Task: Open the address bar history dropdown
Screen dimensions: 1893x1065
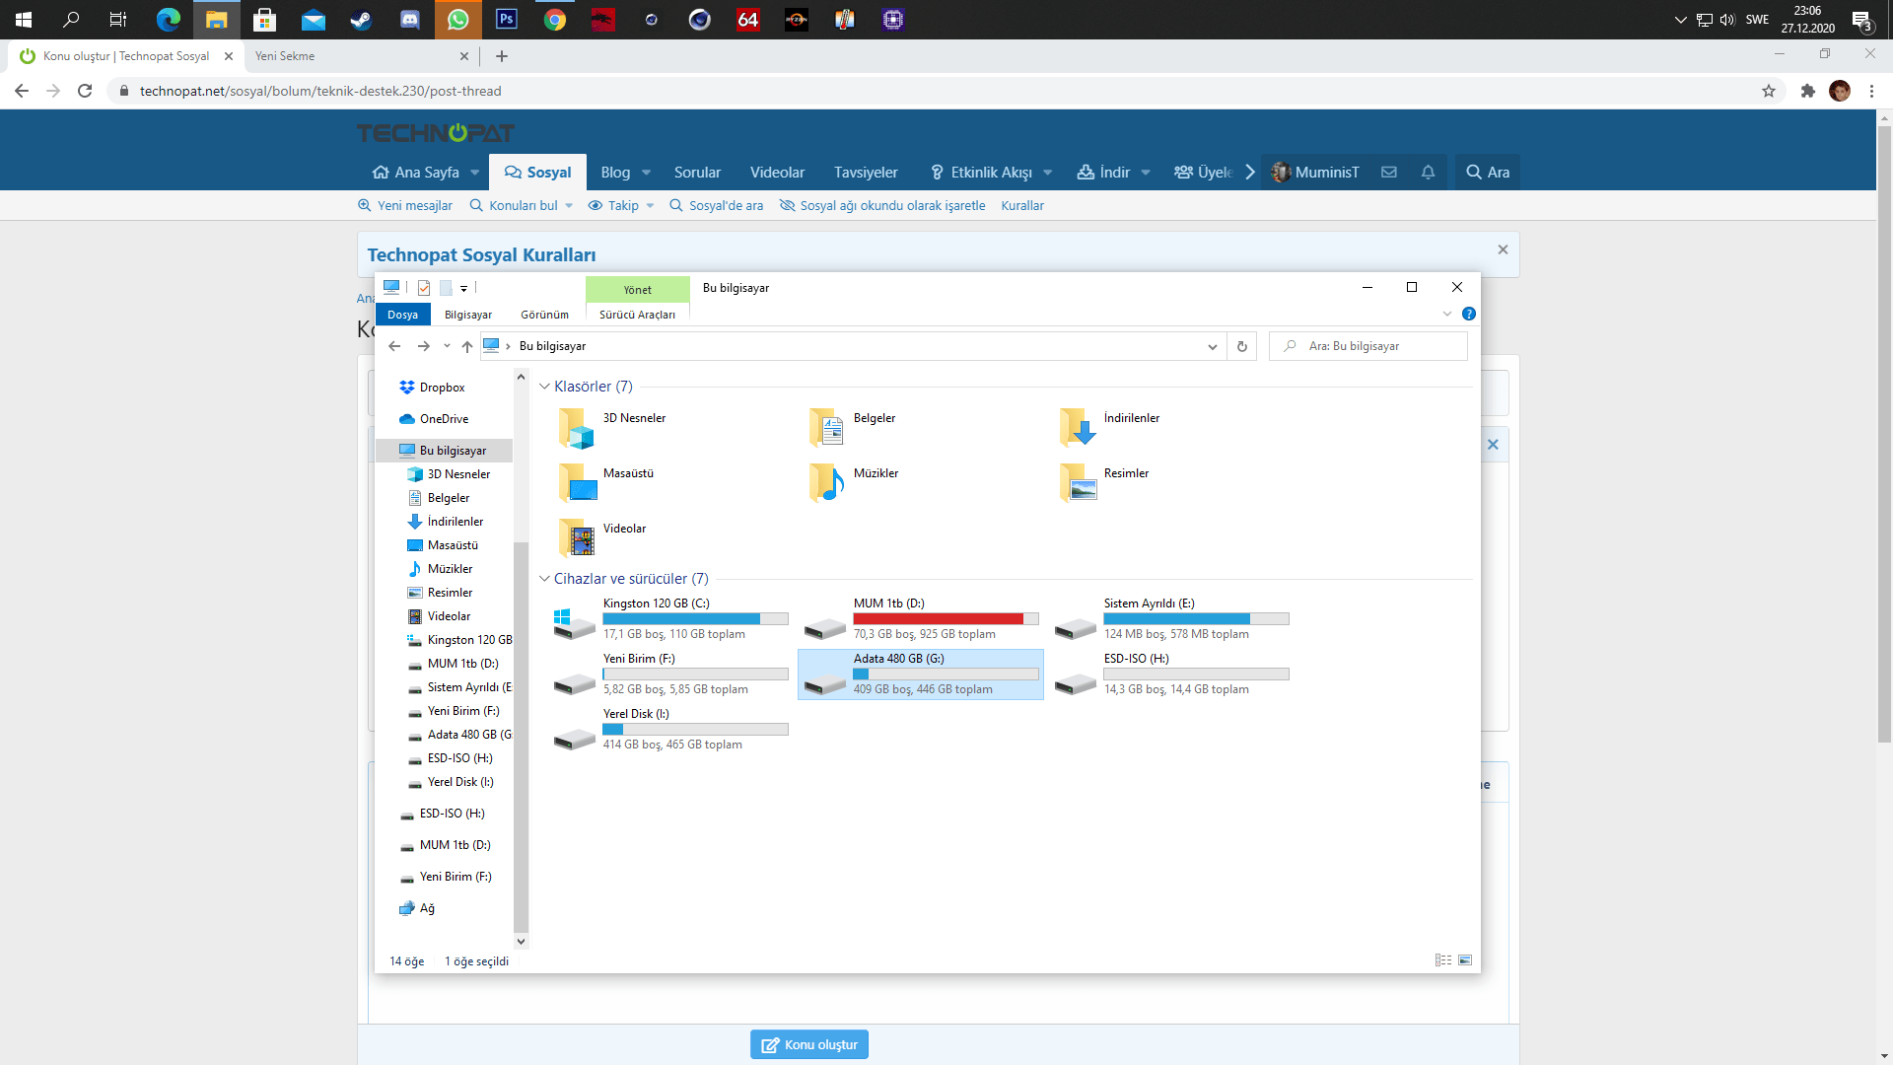Action: tap(1212, 346)
